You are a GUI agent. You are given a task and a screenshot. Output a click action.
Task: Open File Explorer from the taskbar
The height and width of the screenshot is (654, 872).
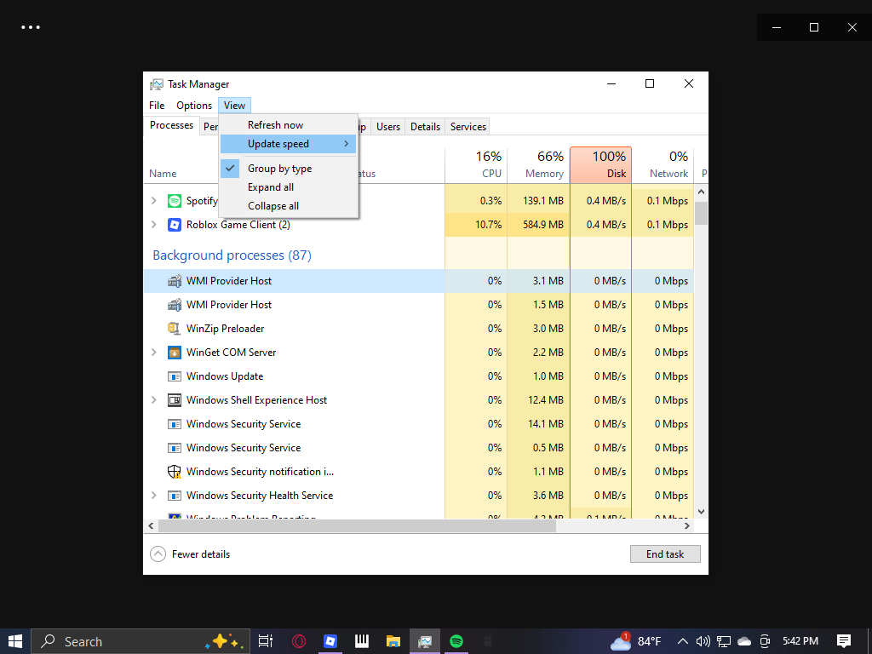393,641
